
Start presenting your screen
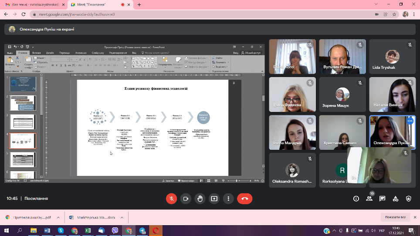pyautogui.click(x=214, y=199)
